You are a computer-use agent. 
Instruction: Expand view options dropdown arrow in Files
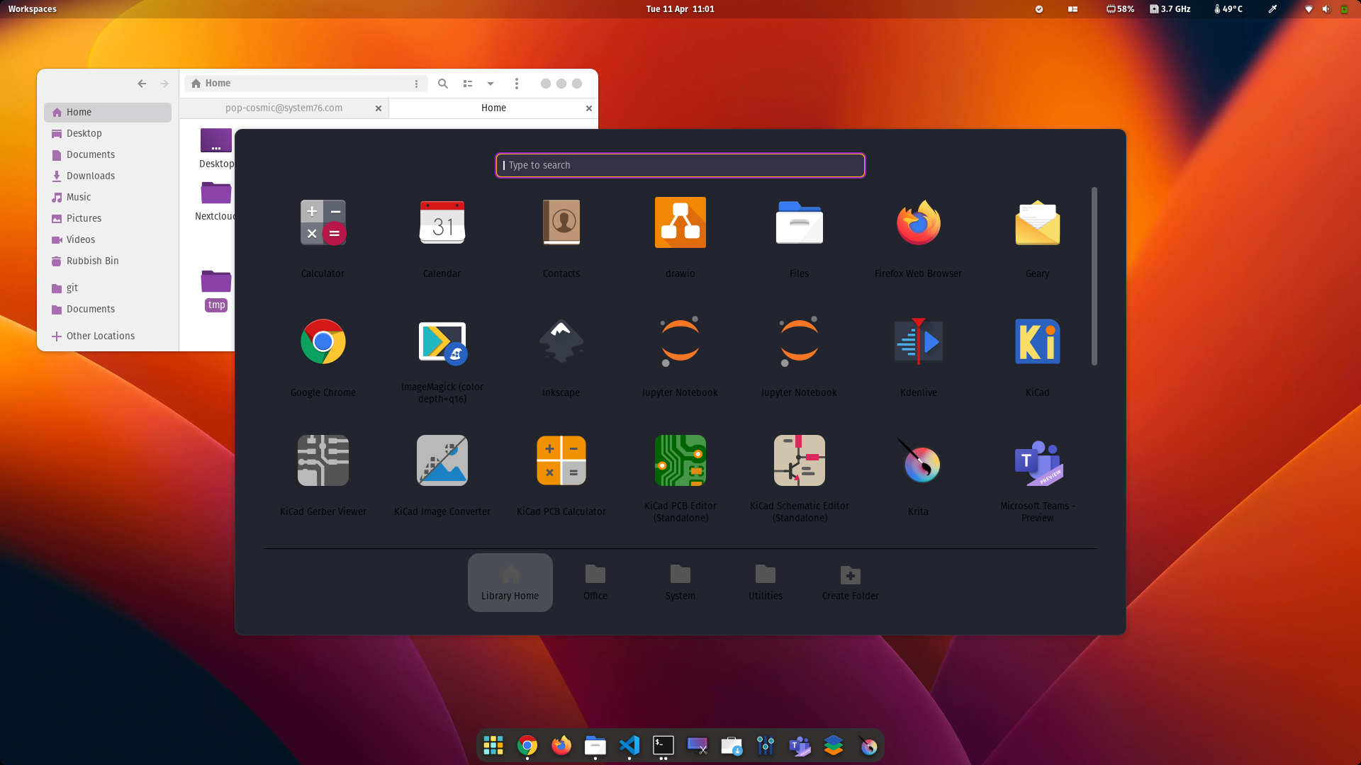[491, 84]
